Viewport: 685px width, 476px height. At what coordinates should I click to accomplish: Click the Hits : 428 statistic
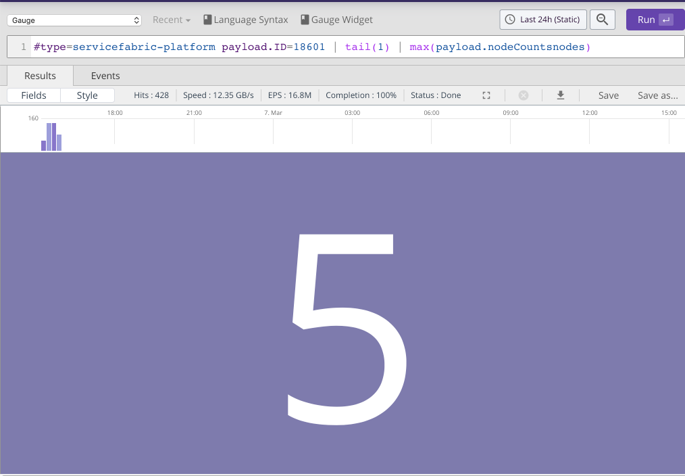151,95
